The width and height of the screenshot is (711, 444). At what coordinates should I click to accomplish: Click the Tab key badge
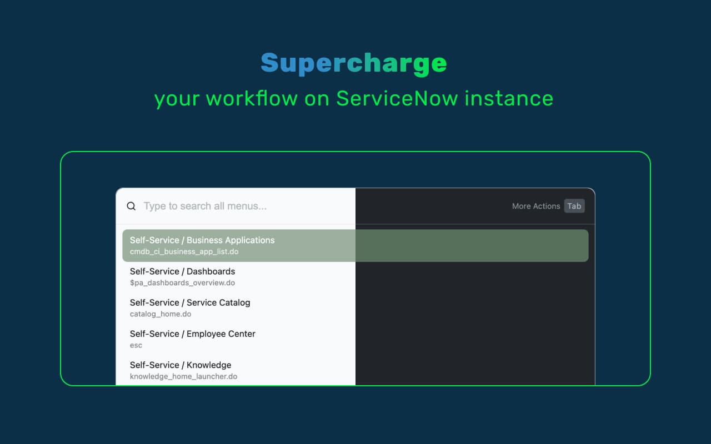click(574, 206)
